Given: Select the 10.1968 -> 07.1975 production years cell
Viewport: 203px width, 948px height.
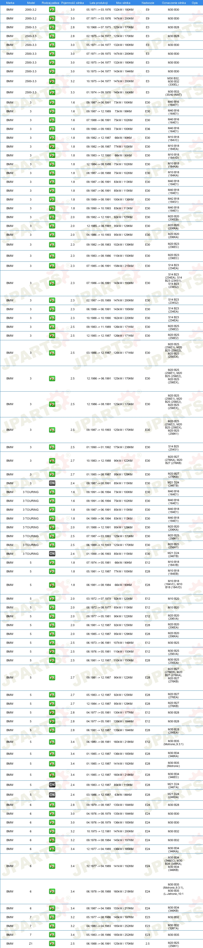Looking at the screenshot, I should click(x=99, y=27).
